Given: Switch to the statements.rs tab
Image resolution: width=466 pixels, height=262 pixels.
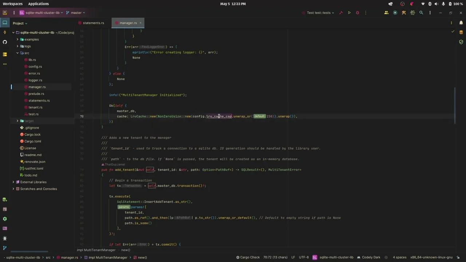Looking at the screenshot, I should tap(93, 23).
